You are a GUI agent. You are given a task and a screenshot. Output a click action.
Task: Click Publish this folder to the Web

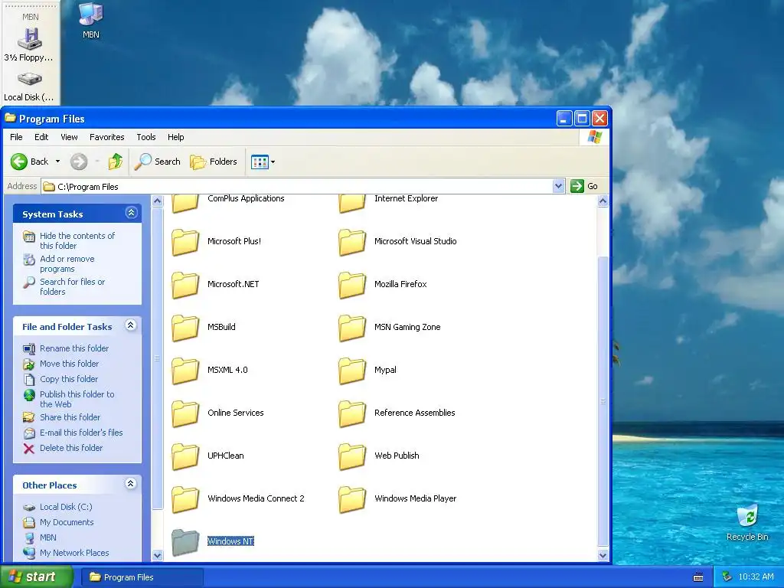[77, 399]
